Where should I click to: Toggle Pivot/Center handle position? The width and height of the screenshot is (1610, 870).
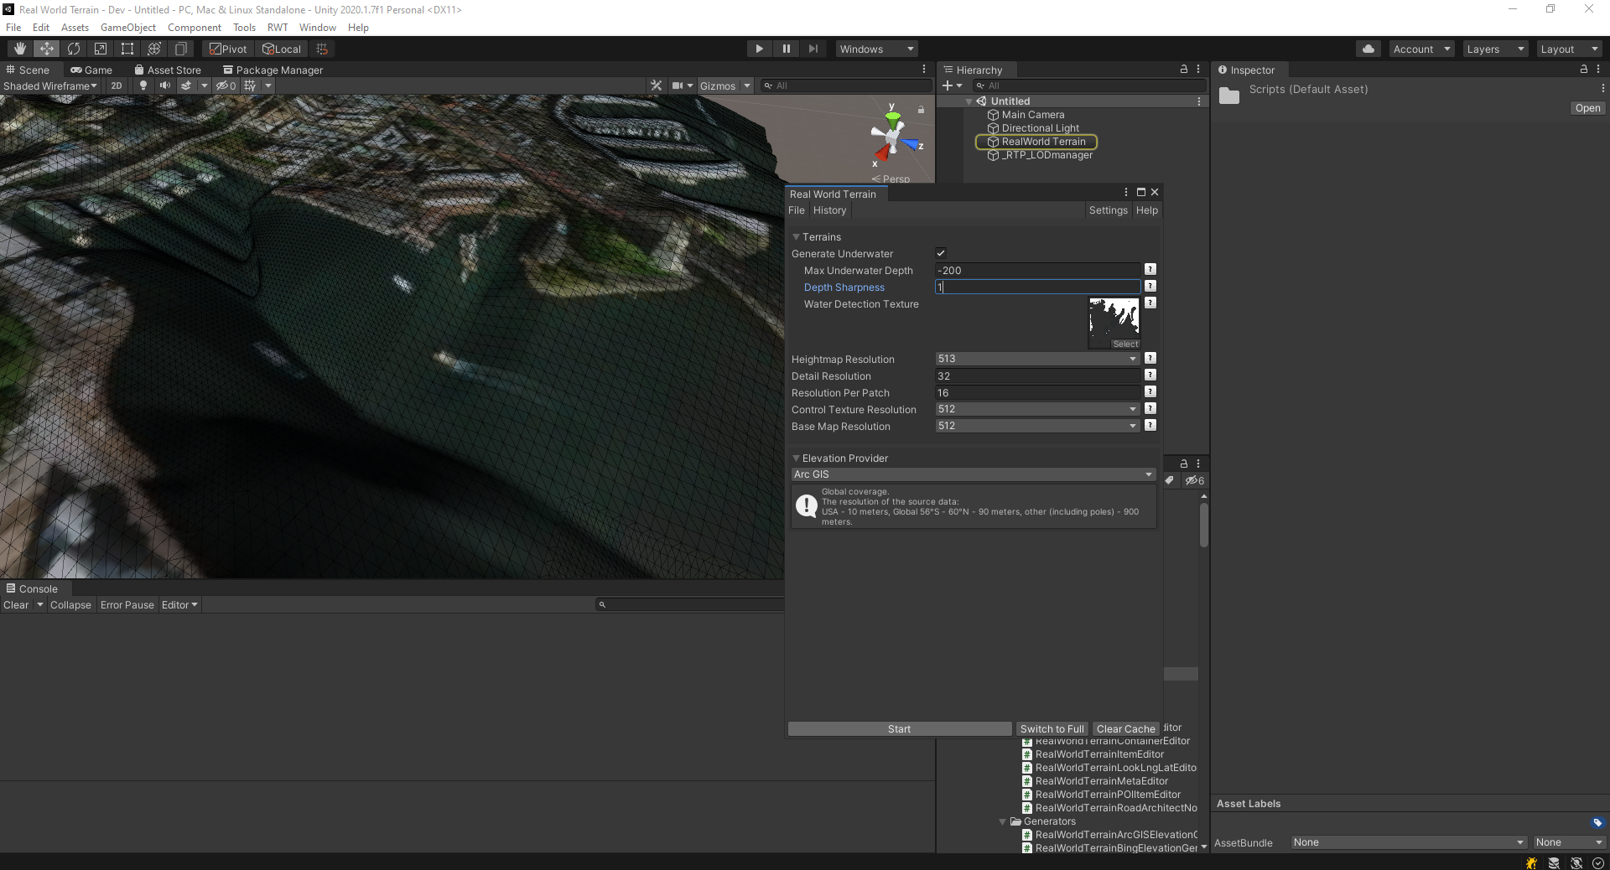[228, 49]
